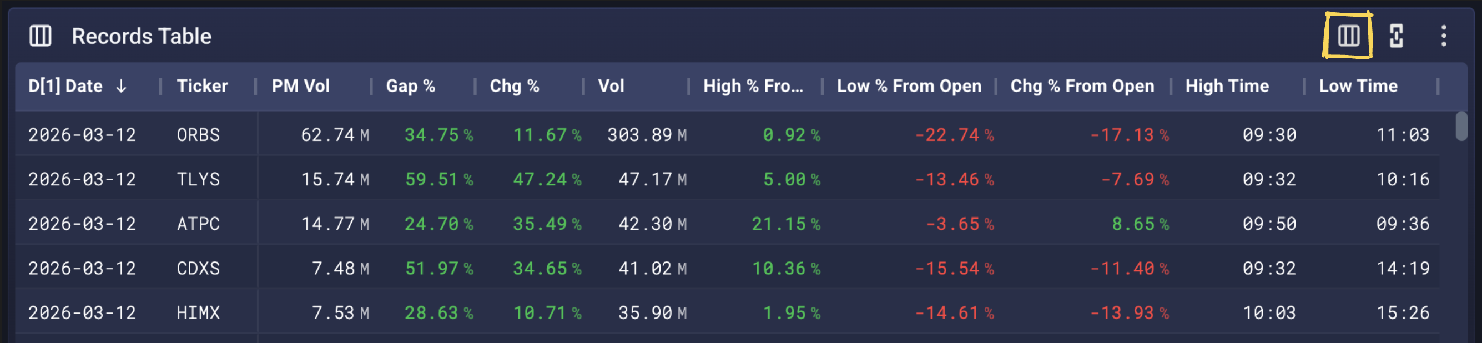The width and height of the screenshot is (1482, 343).
Task: Sort by the Chg % column header
Action: click(514, 87)
